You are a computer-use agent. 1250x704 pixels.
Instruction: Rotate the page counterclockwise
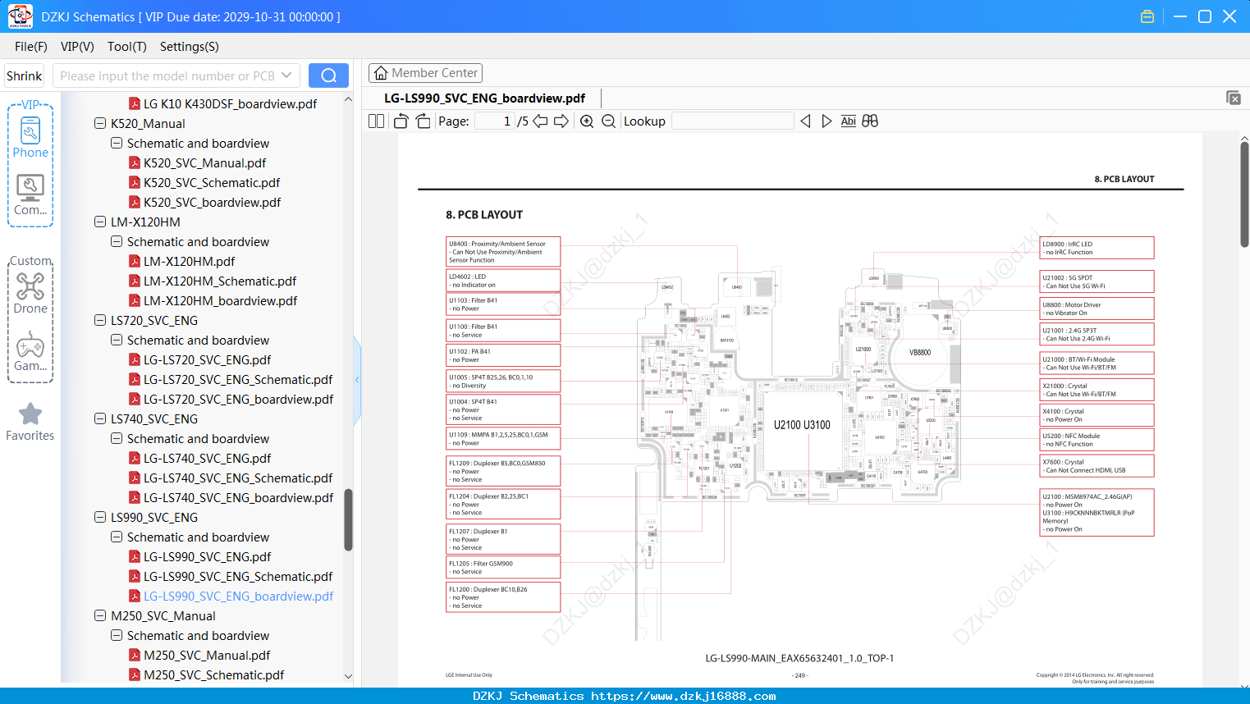coord(401,121)
